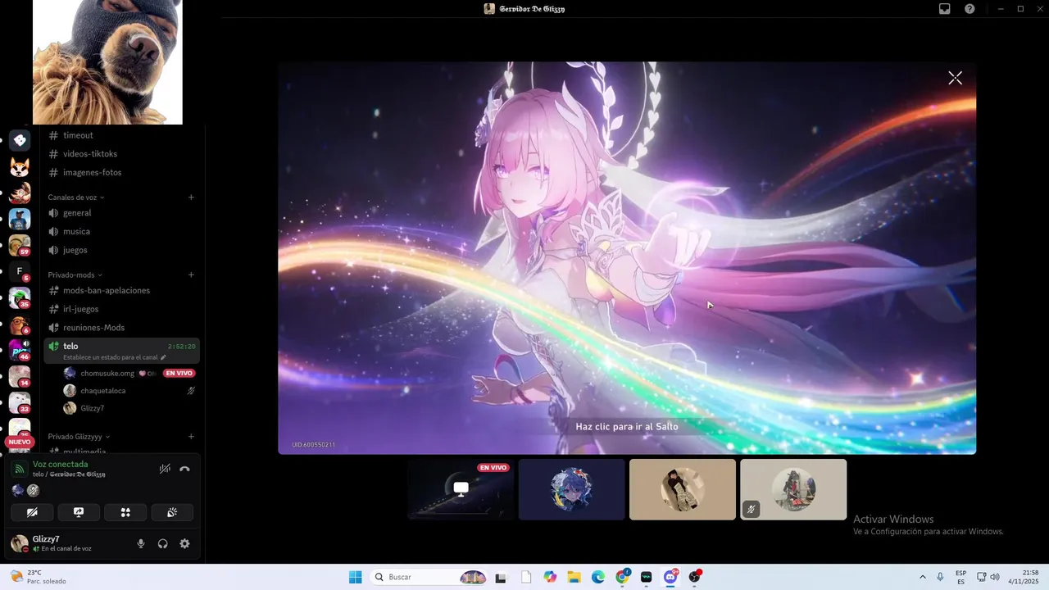Toggle noise suppression in the voice panel

(x=165, y=469)
